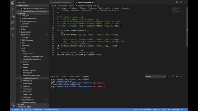Click the compare changes icon in editor toolbar
This screenshot has width=198, height=111.
tap(177, 2)
